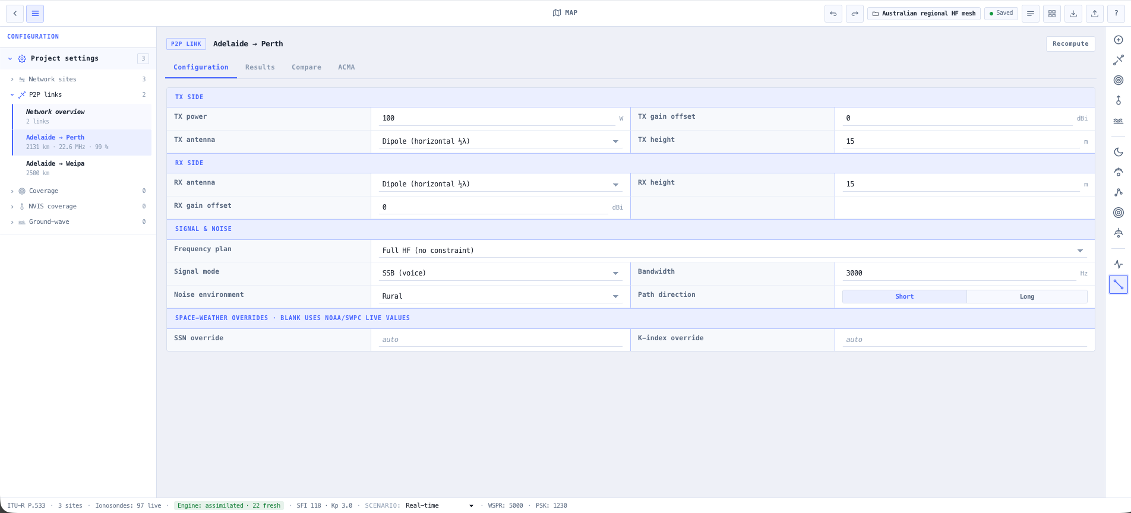Open Network overview in P2P links
1131x513 pixels.
click(82, 116)
